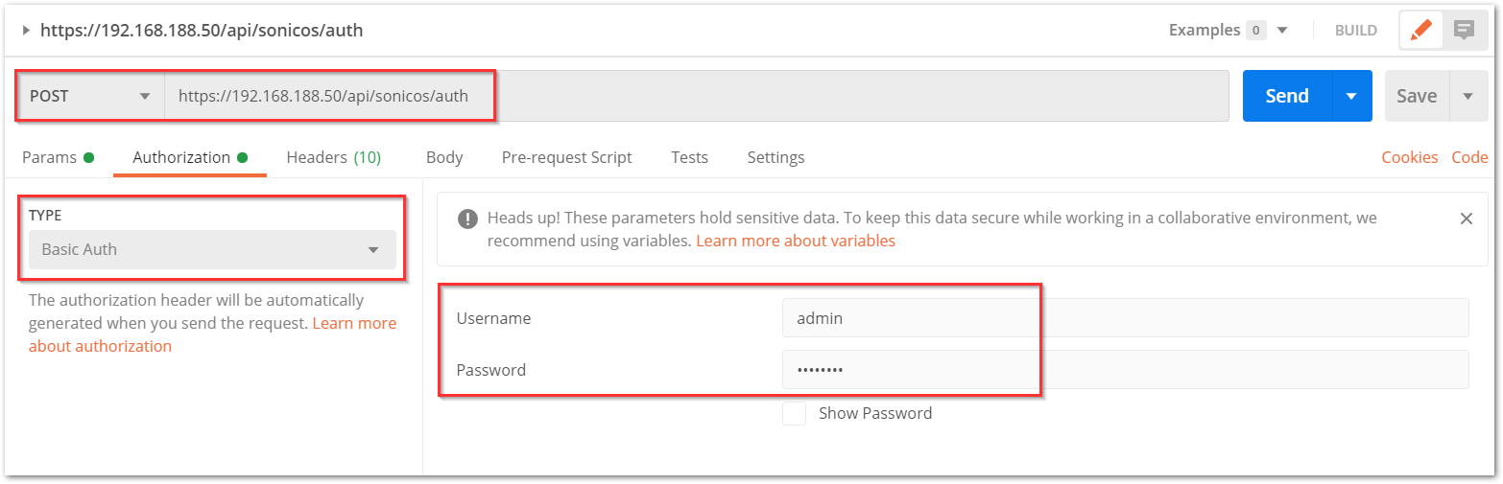Expand the request title arrow

[x=26, y=31]
